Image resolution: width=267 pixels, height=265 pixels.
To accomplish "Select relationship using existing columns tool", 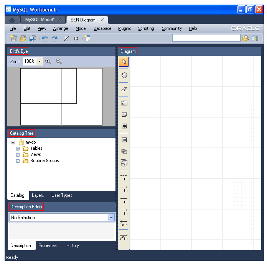I will click(x=124, y=237).
